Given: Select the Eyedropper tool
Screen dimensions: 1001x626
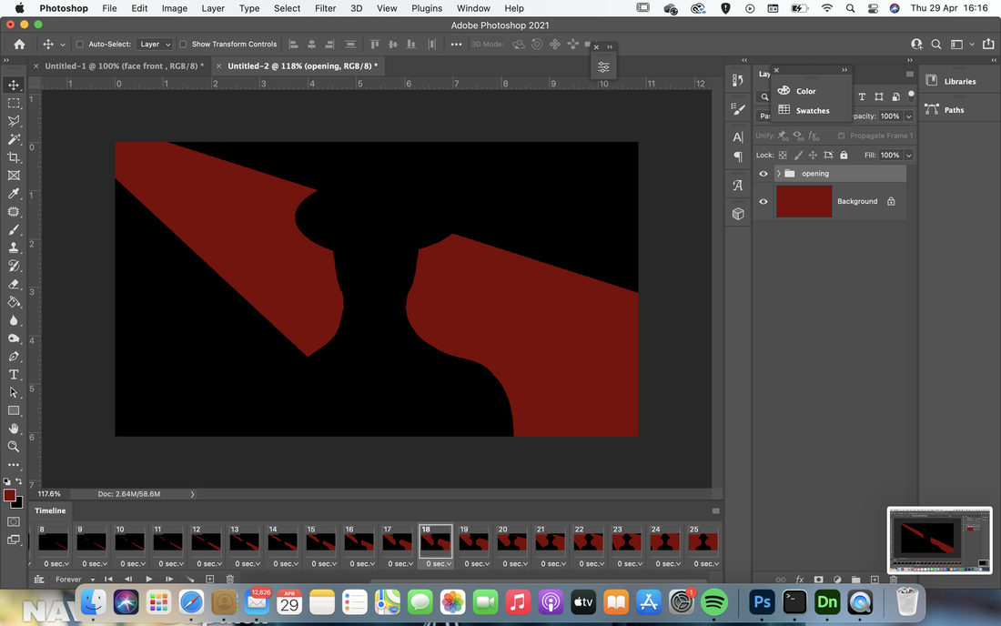Looking at the screenshot, I should [x=14, y=194].
